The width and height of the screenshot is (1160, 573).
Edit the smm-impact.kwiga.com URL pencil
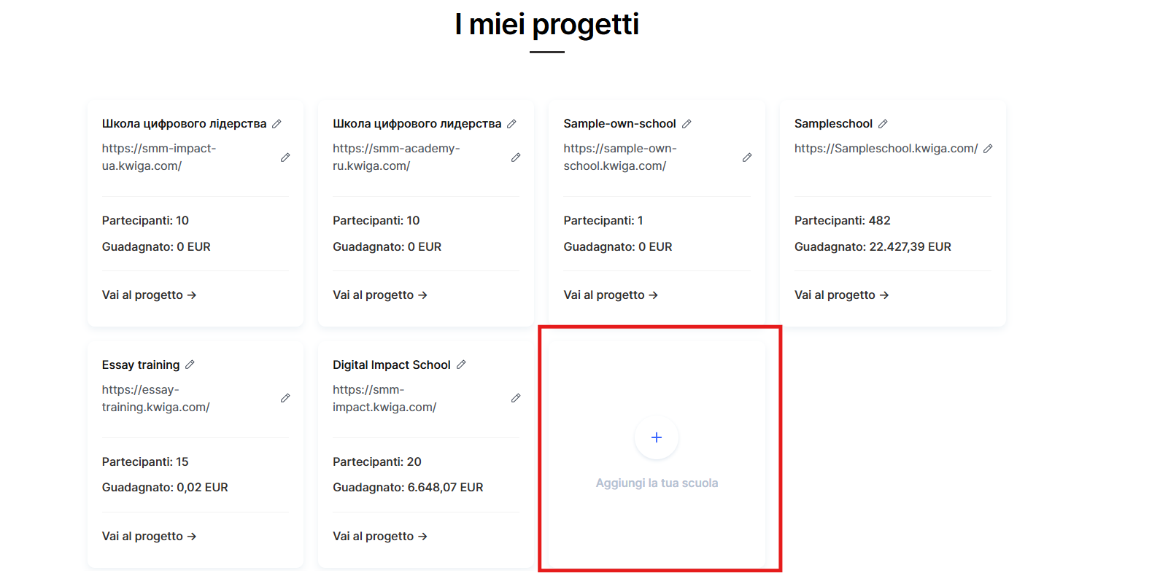[x=516, y=398]
